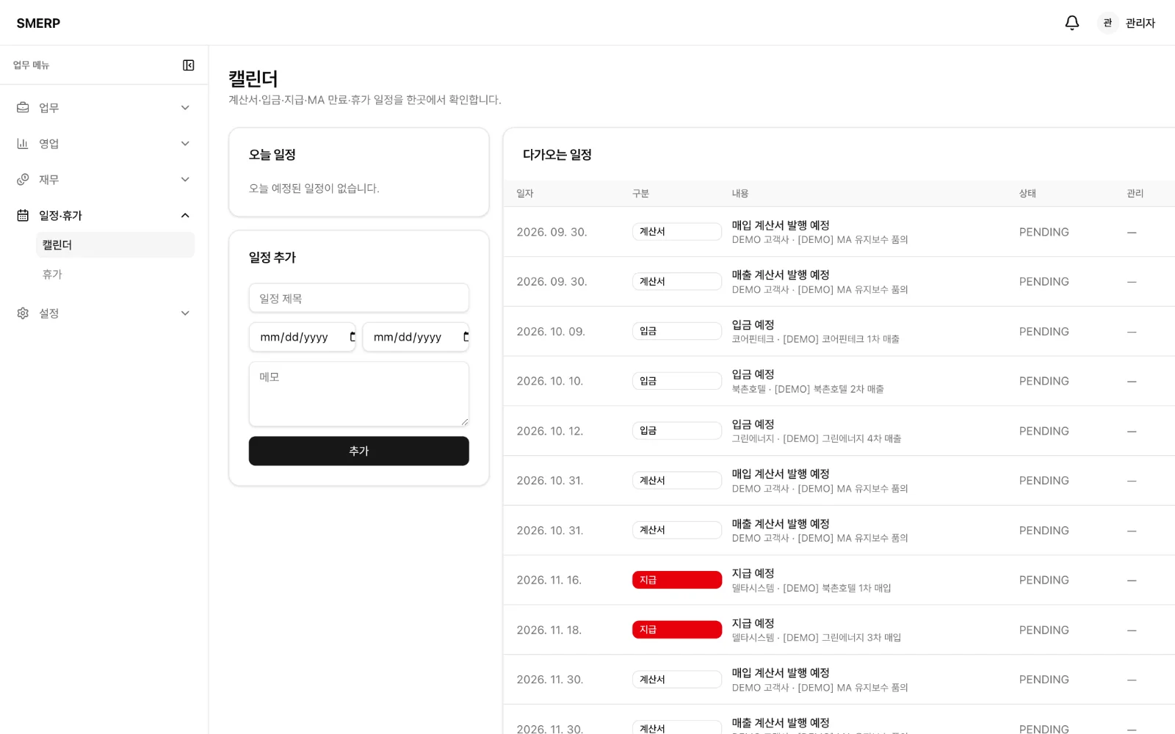Click the 영업 bar chart icon
This screenshot has width=1175, height=734.
(x=23, y=144)
